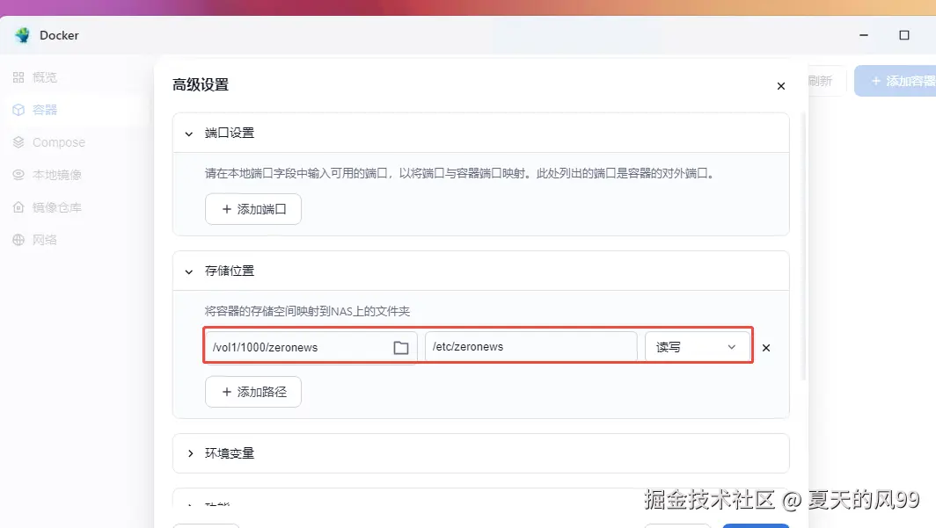The width and height of the screenshot is (936, 528).
Task: Focus the /etc/zeronews container path field
Action: point(530,347)
